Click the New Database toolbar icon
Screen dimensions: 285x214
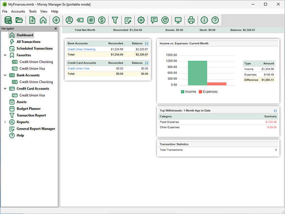tap(7, 20)
